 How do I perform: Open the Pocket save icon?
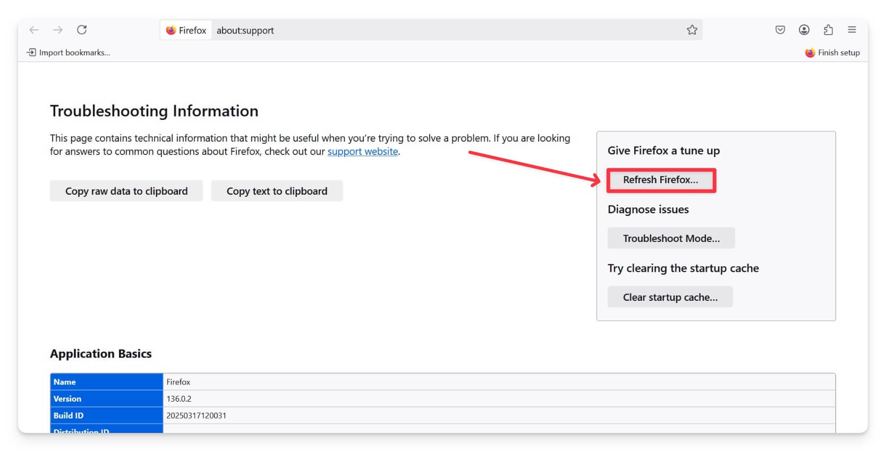780,30
